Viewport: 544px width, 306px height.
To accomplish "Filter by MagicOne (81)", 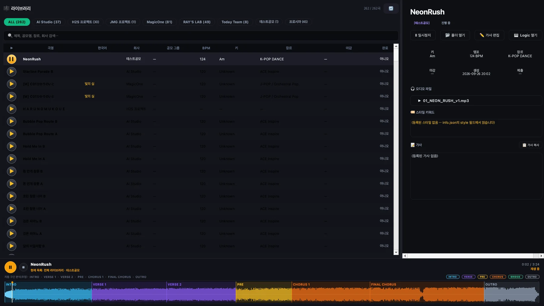I will coord(159,22).
